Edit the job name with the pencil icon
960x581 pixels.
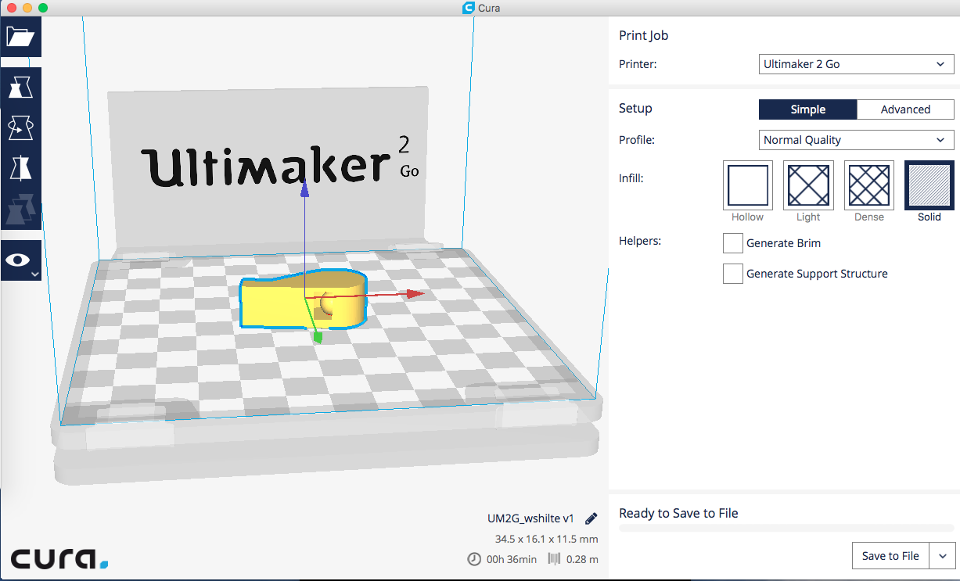591,518
